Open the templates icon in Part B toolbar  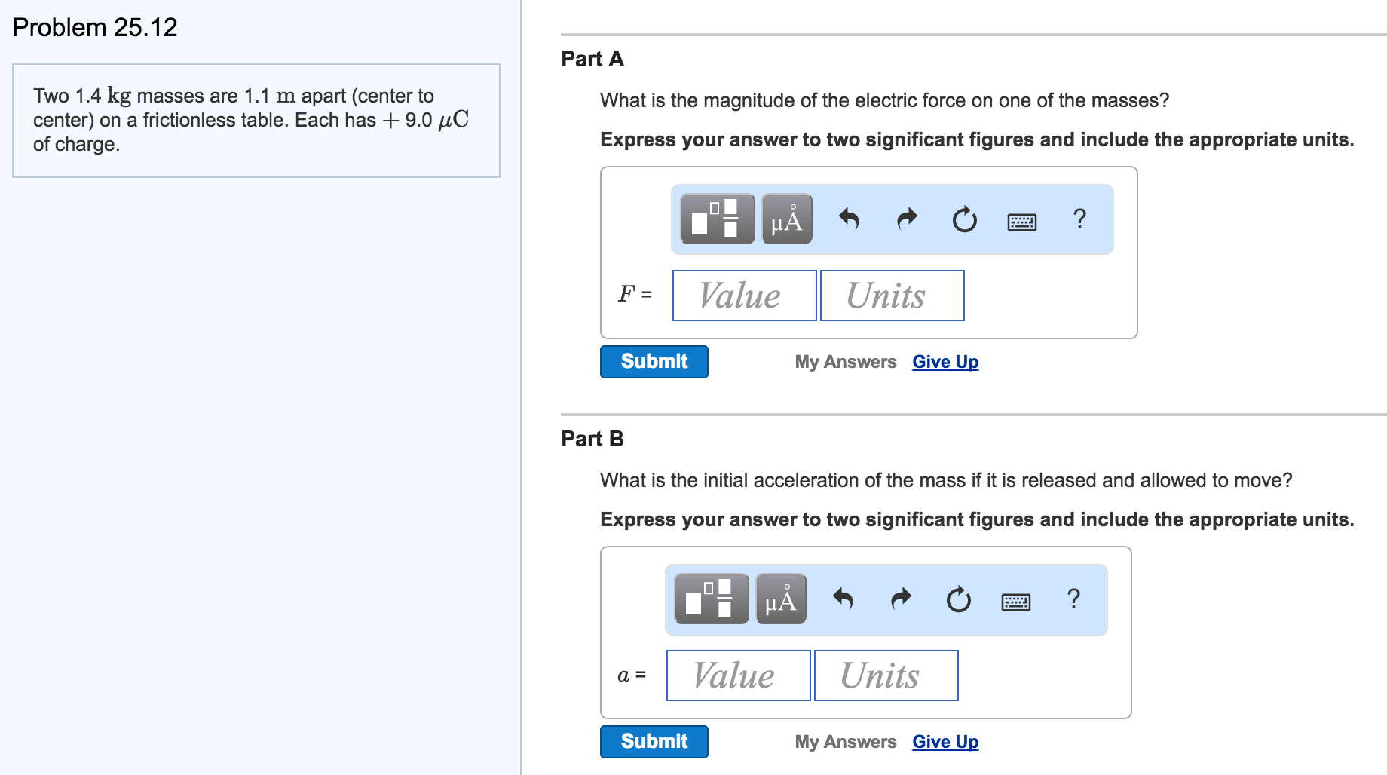[711, 599]
